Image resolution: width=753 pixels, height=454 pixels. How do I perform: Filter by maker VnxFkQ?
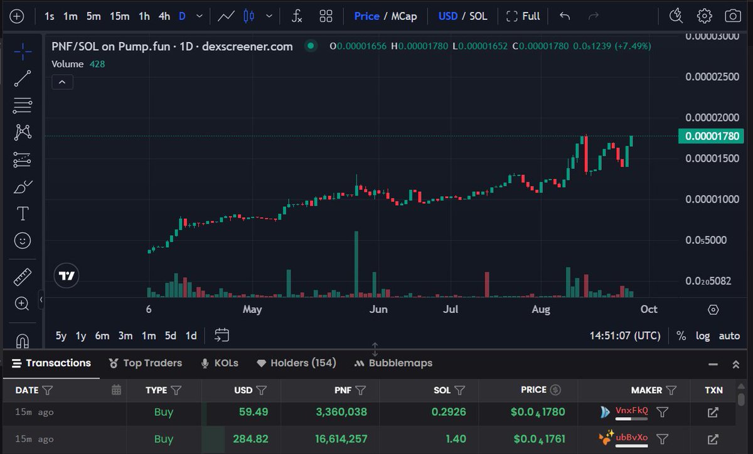[662, 412]
